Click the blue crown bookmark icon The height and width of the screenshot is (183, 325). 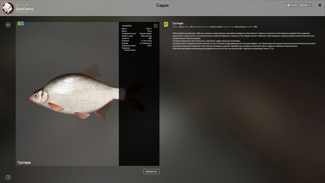click(x=22, y=24)
